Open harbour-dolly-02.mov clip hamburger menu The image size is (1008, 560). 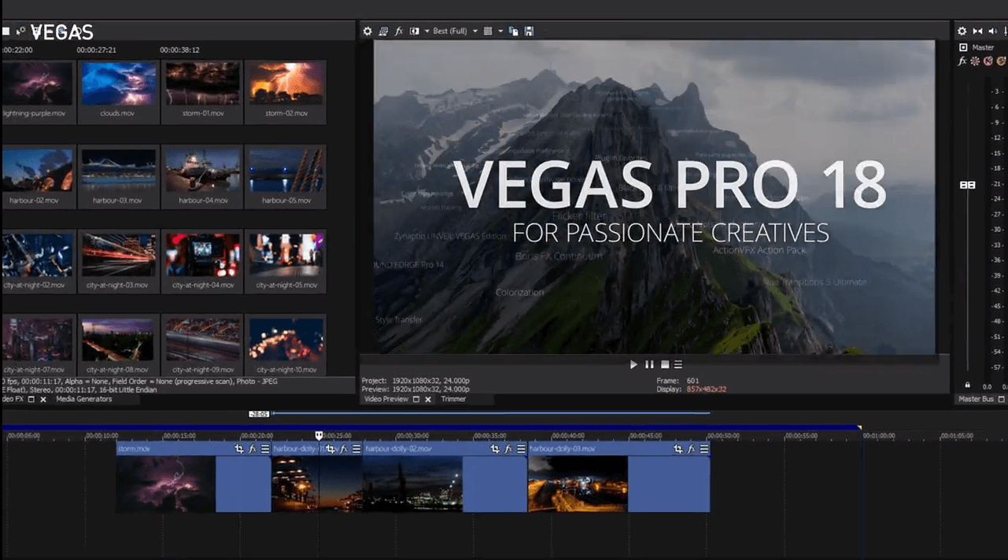(x=521, y=449)
